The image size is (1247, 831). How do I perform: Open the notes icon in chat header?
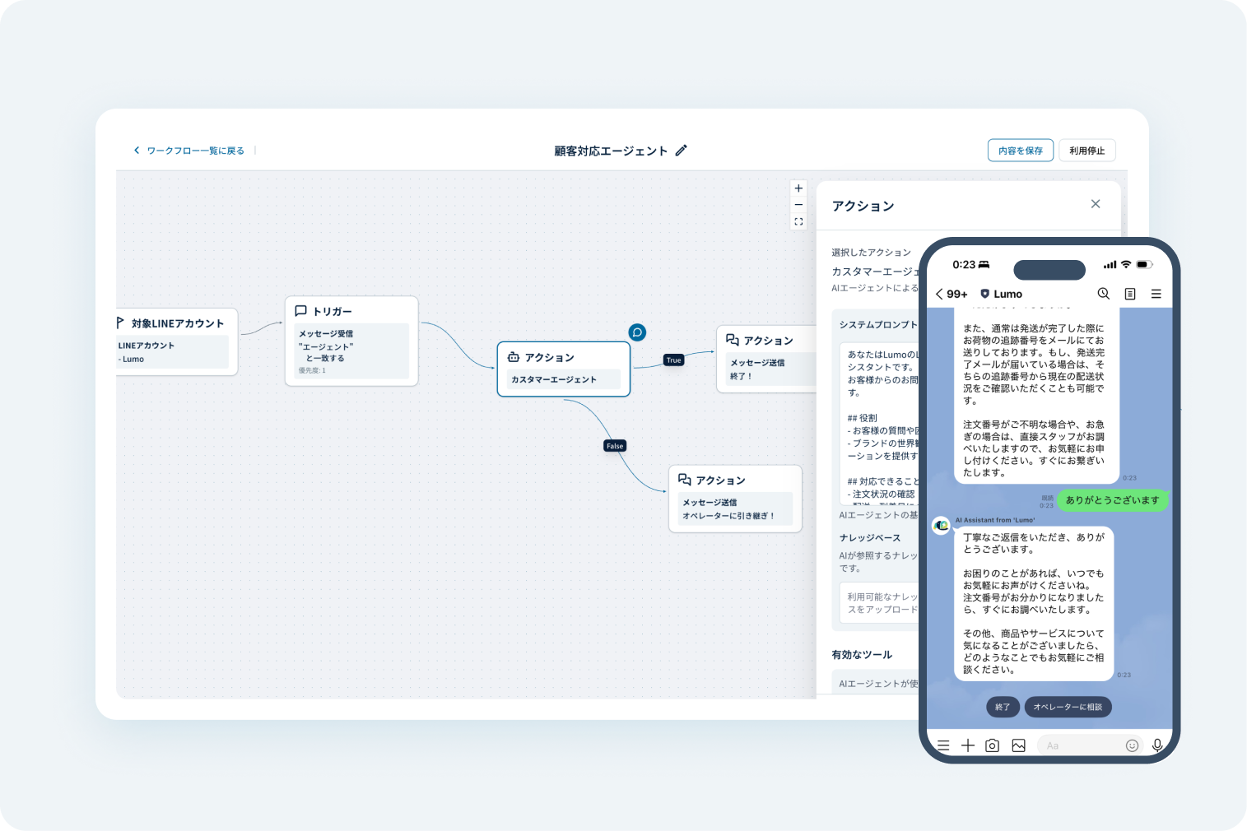[1130, 294]
